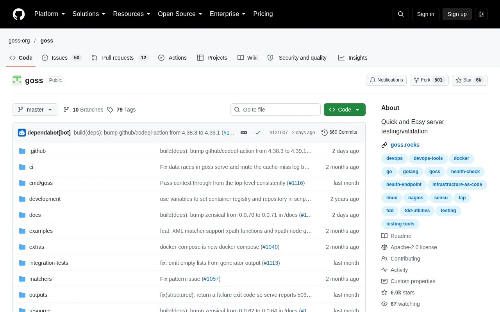Click the Readme book icon

click(384, 236)
